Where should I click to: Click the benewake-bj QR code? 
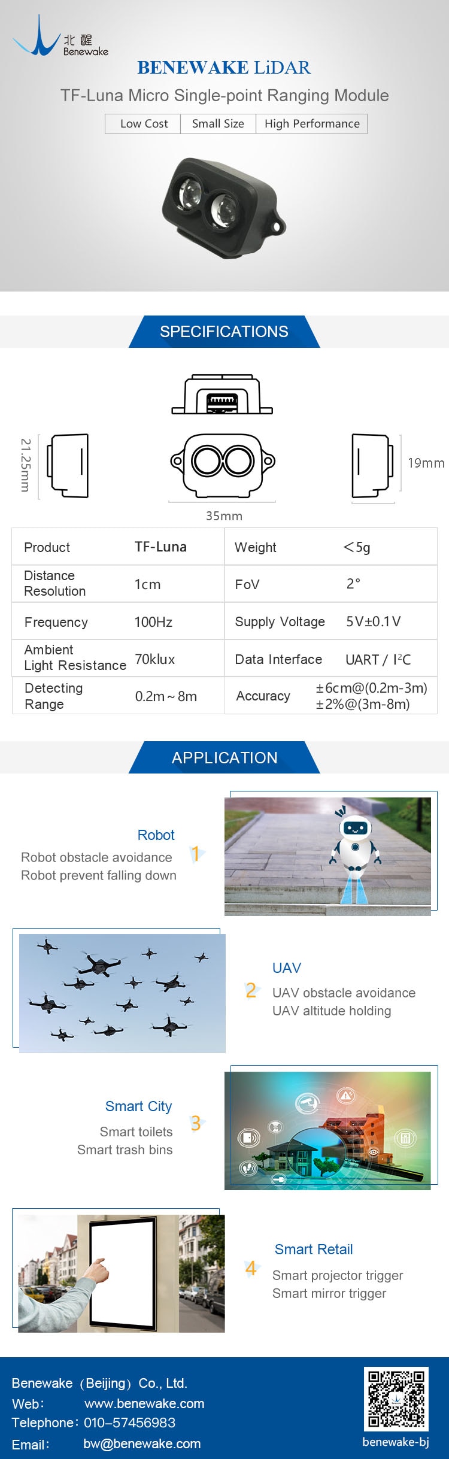click(x=396, y=1399)
